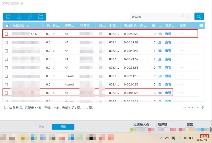Click the lightbulb tip icon near pagination
The image size is (212, 143).
(x=203, y=107)
